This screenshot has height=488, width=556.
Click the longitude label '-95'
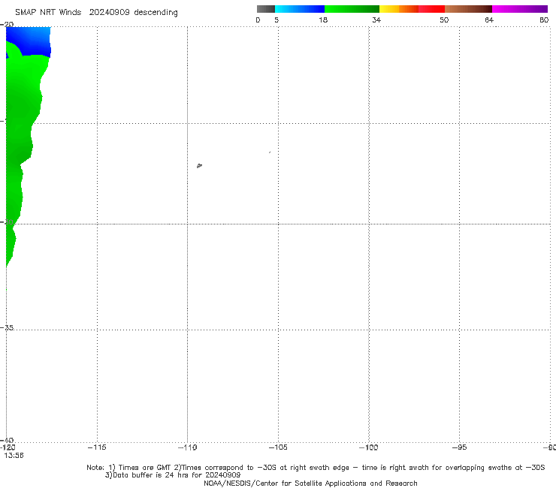click(459, 447)
